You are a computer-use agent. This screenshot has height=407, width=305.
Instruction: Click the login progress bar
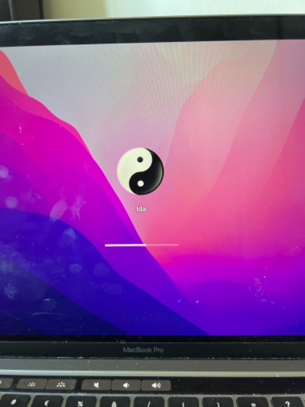[142, 245]
